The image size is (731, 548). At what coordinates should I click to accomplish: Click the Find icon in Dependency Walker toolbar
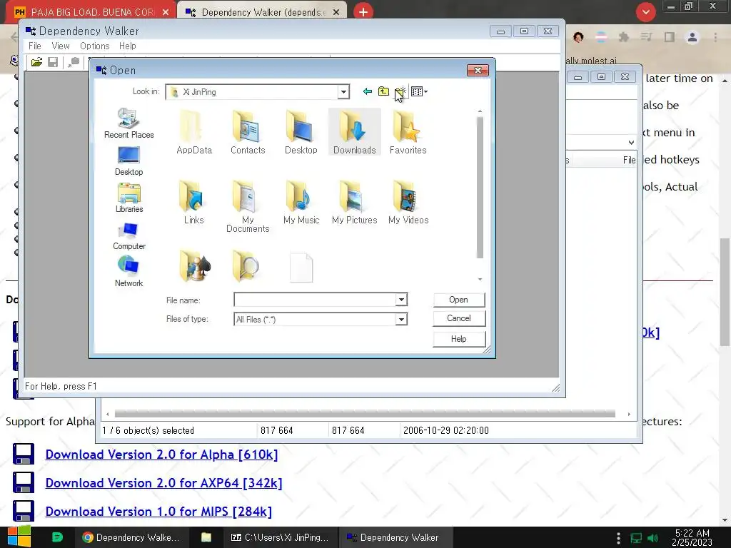pyautogui.click(x=74, y=62)
